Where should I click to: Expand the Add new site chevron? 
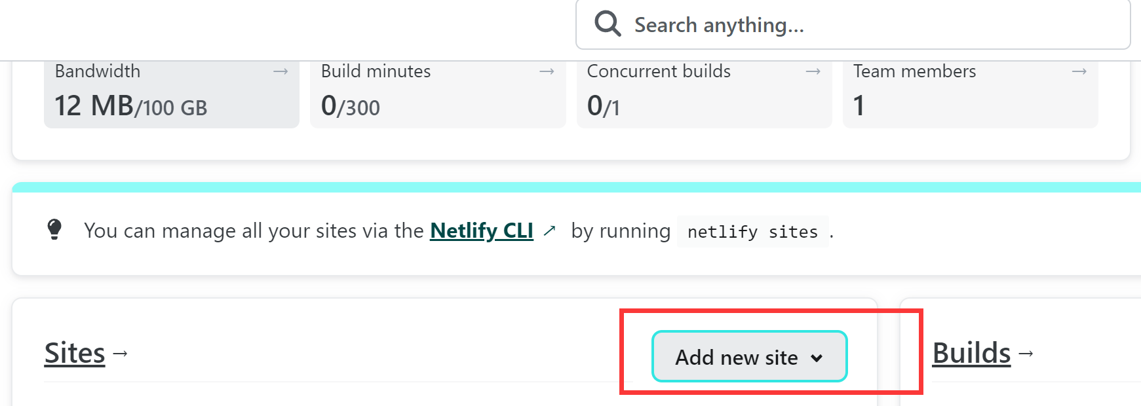817,358
